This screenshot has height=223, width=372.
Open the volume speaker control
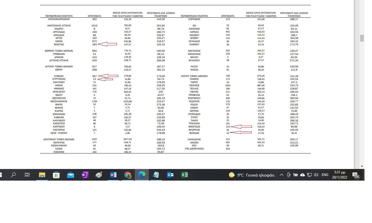click(x=316, y=175)
